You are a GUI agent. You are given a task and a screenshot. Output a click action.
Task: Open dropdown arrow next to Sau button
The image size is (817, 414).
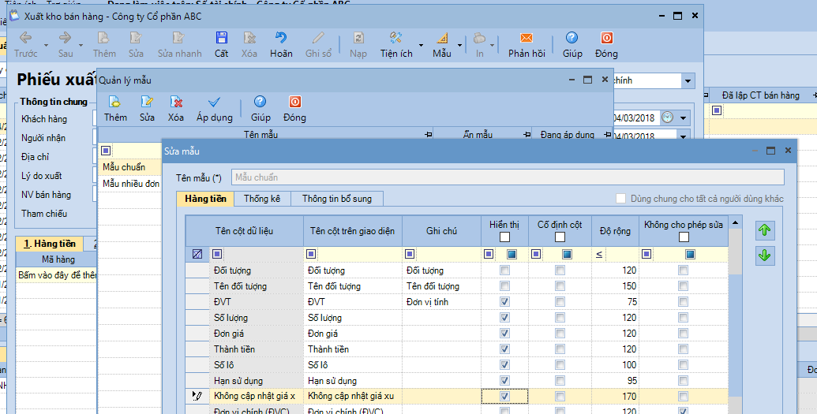[81, 45]
